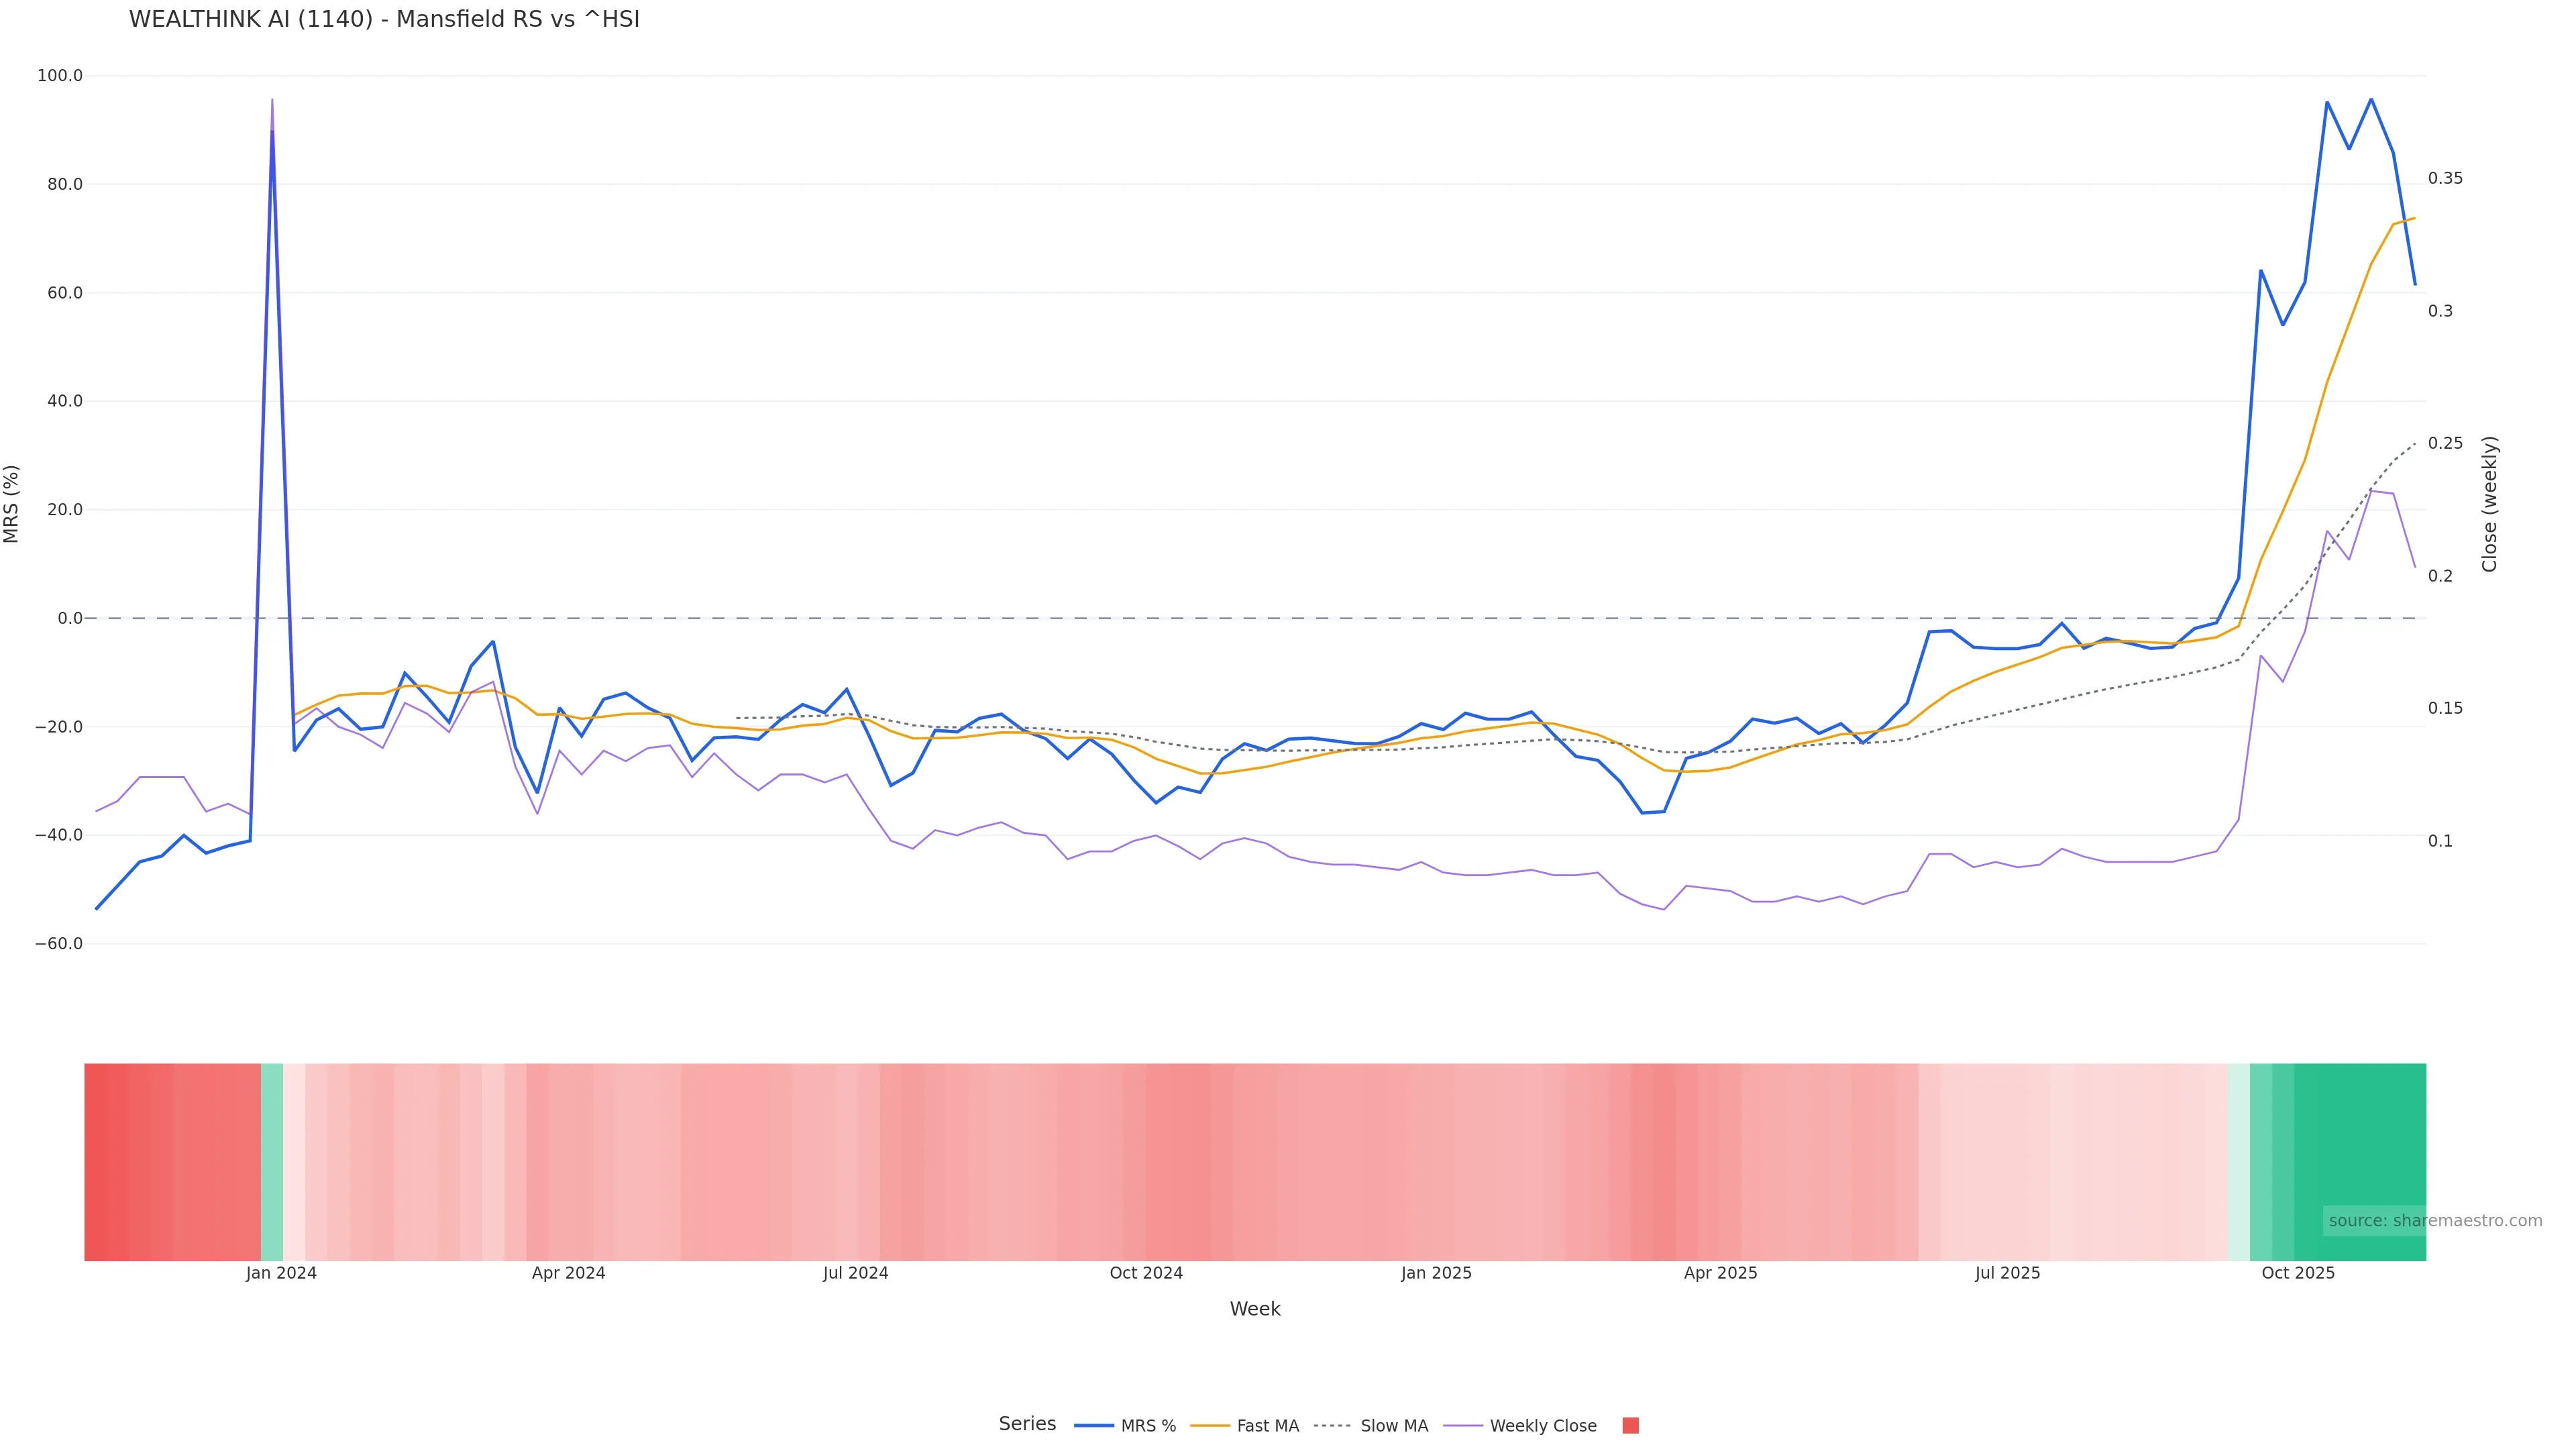Click the chart title WEALTHINK AI (1140)
2576x1449 pixels.
[x=384, y=20]
